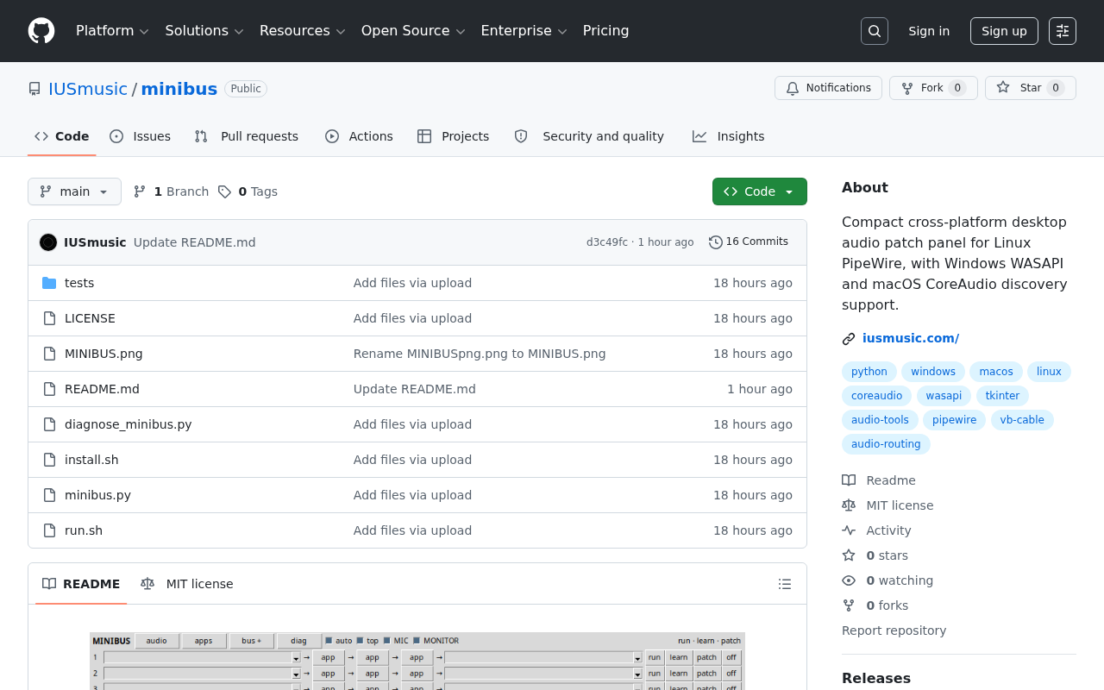
Task: Expand the Enterprise menu
Action: (524, 31)
